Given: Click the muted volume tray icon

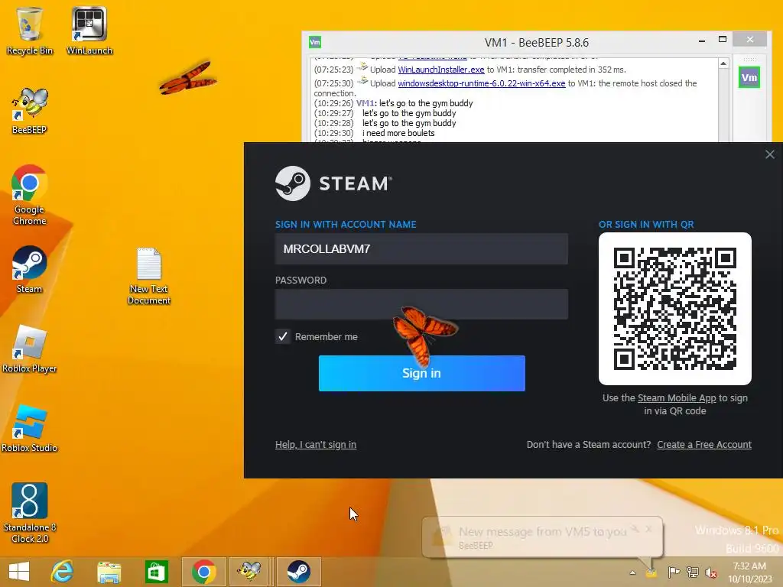Looking at the screenshot, I should 711,572.
